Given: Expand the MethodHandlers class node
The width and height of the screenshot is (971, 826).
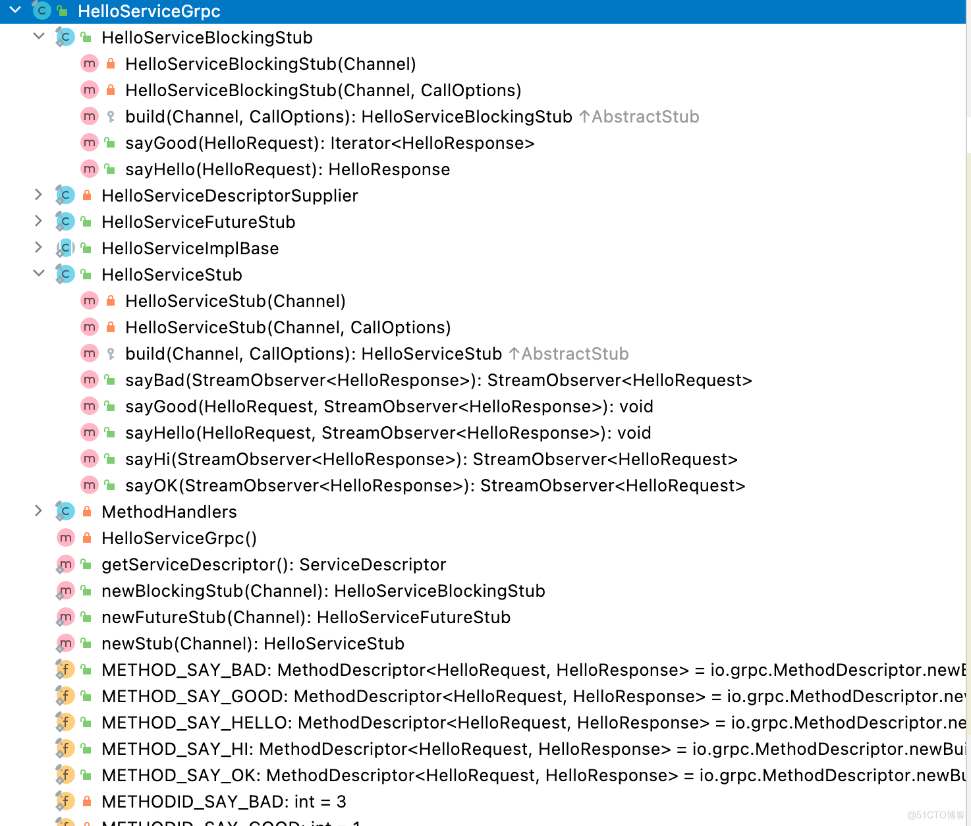Looking at the screenshot, I should [x=38, y=510].
